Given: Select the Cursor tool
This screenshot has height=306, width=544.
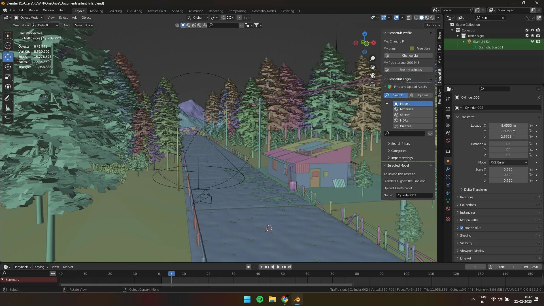Looking at the screenshot, I should point(8,46).
